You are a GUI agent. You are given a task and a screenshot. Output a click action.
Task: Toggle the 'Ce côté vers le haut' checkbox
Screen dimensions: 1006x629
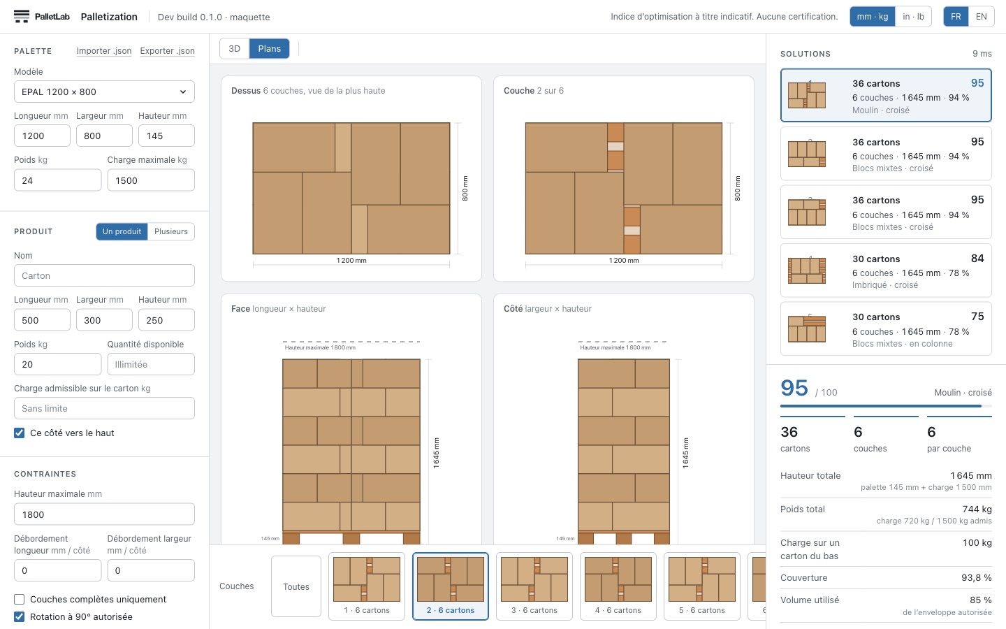(x=20, y=433)
